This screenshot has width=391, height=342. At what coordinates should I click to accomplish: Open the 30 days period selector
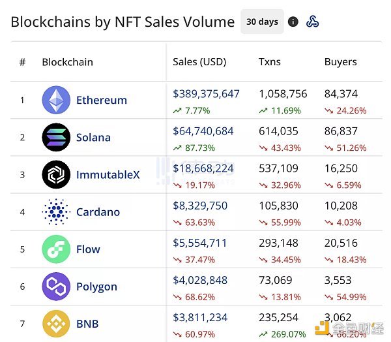262,22
